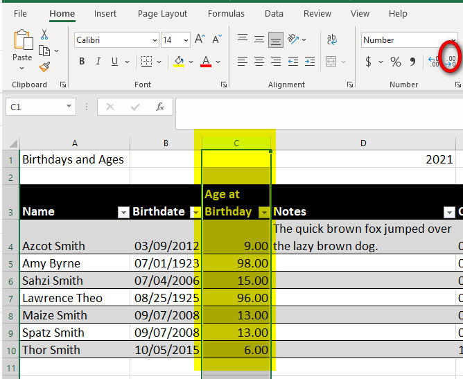Apply percent style format
The height and width of the screenshot is (379, 463).
tap(396, 62)
